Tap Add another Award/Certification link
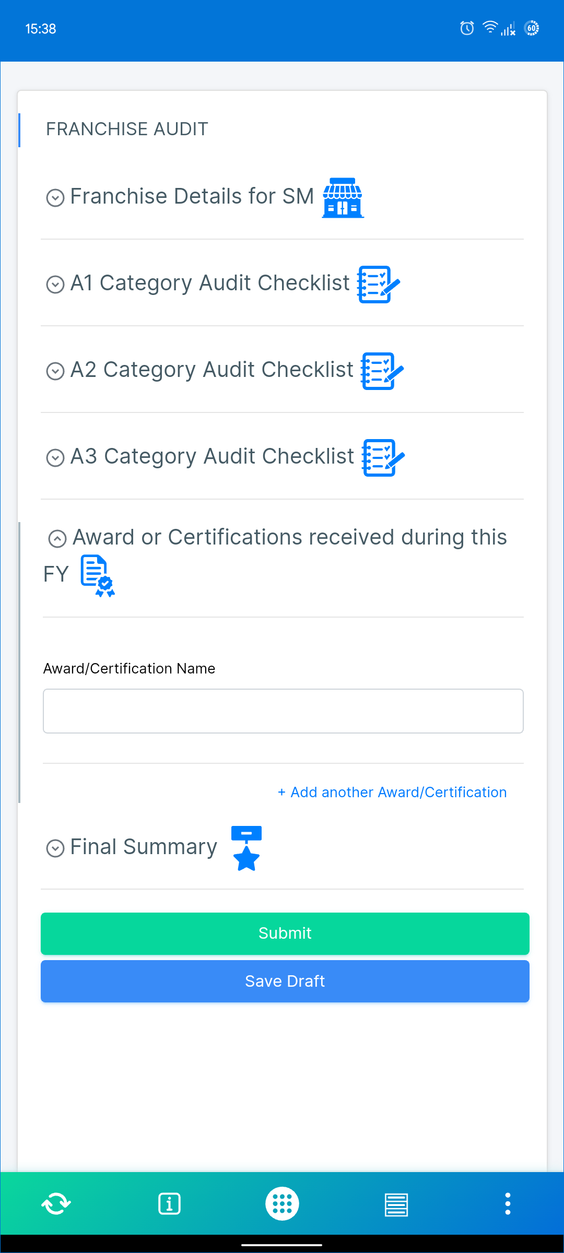The height and width of the screenshot is (1253, 564). (x=393, y=792)
